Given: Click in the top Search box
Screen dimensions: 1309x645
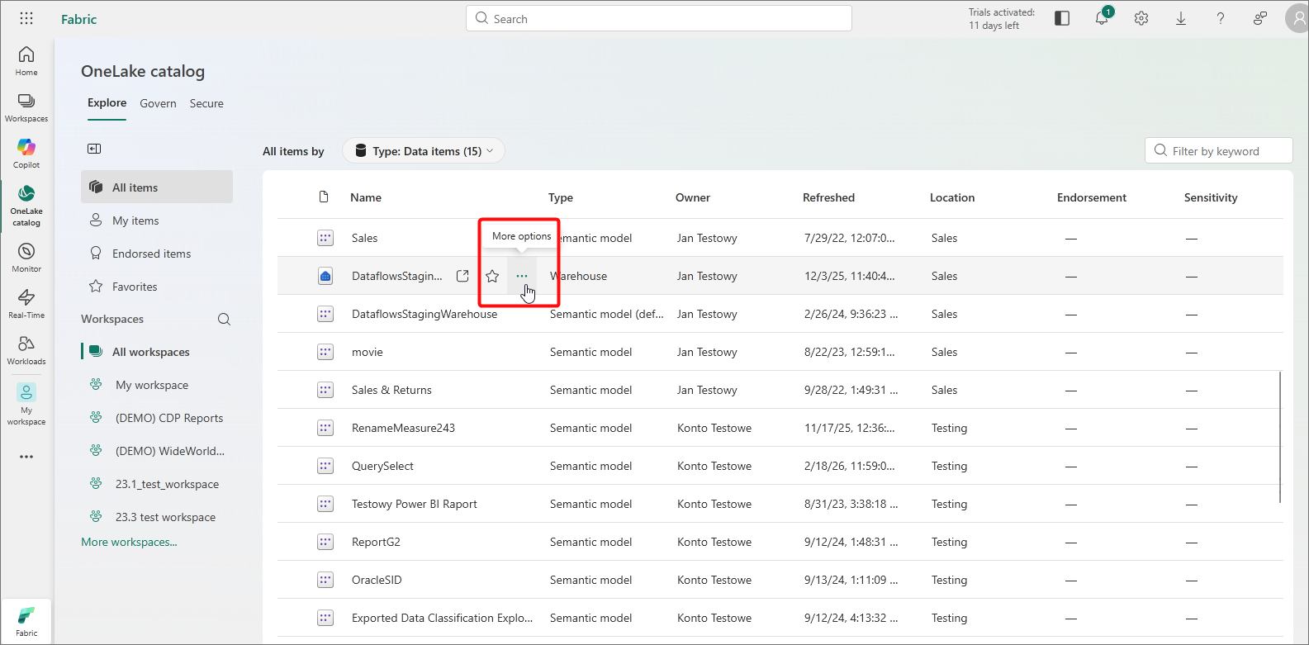Looking at the screenshot, I should pos(659,18).
